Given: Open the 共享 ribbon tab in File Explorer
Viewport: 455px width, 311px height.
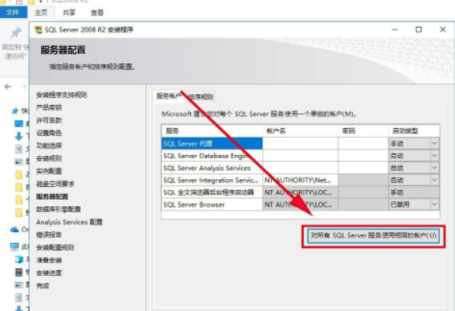Looking at the screenshot, I should pyautogui.click(x=69, y=13).
